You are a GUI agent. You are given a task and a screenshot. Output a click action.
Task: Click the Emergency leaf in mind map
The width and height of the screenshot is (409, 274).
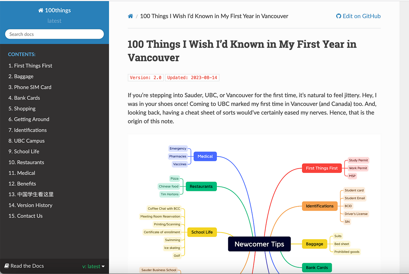178,149
